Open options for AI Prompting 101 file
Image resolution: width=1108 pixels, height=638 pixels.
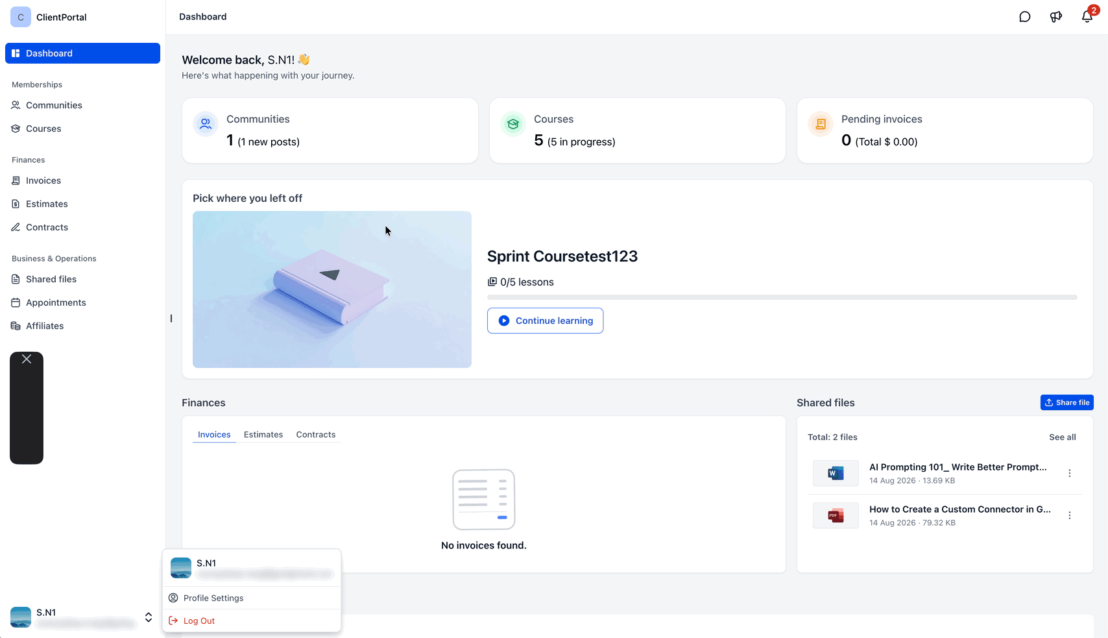click(1070, 473)
